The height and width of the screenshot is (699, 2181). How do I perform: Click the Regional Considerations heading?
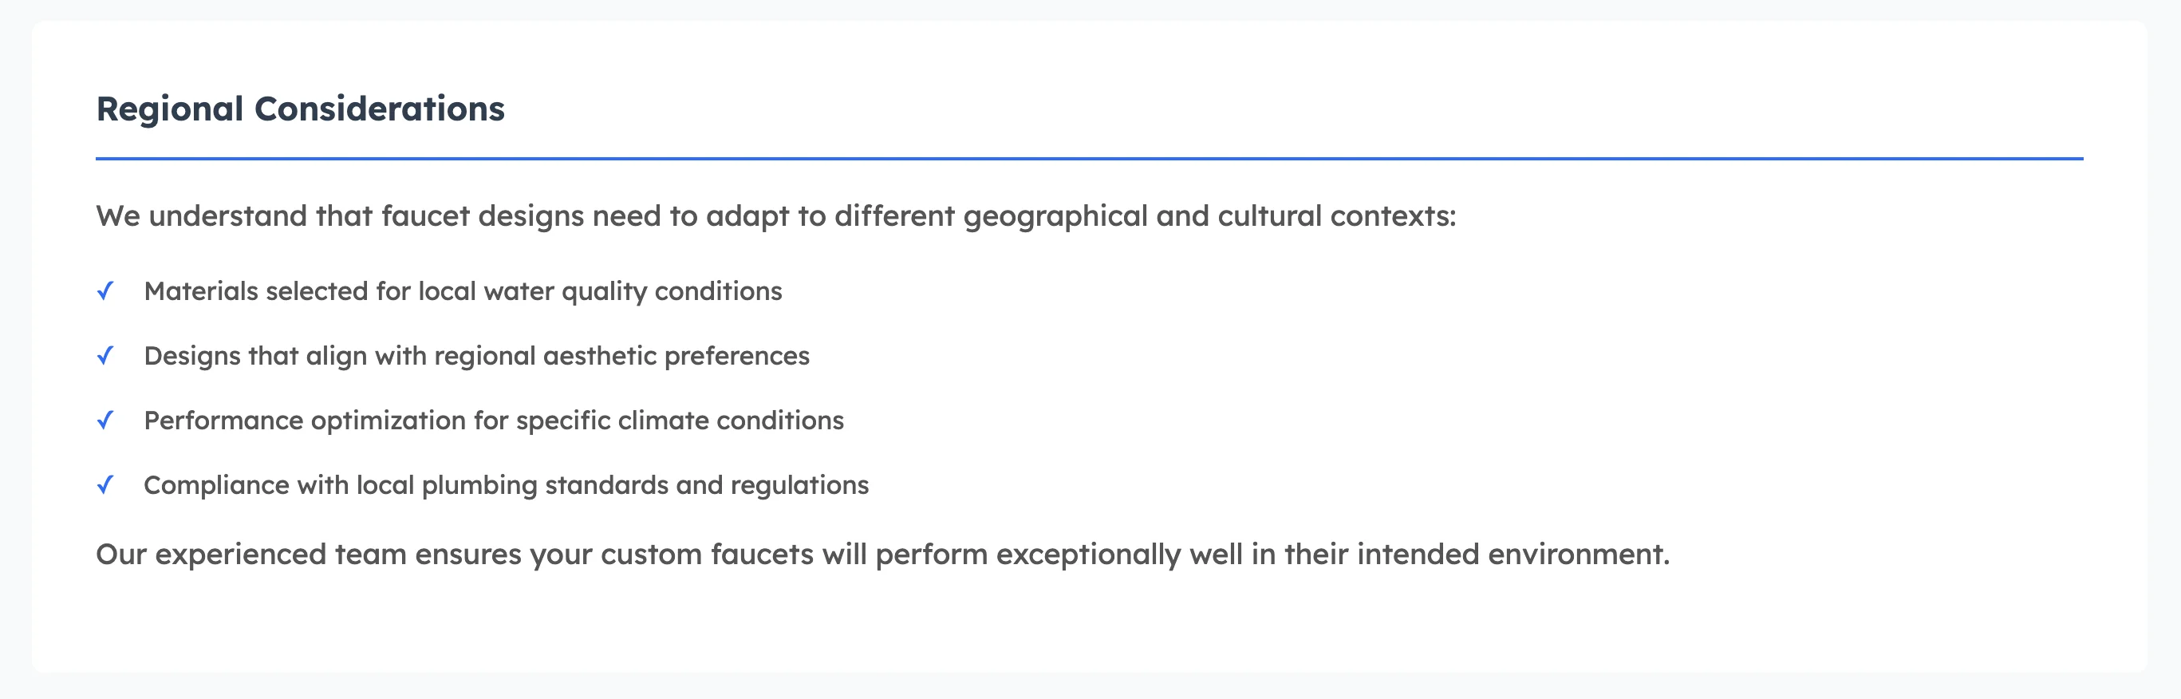tap(300, 109)
